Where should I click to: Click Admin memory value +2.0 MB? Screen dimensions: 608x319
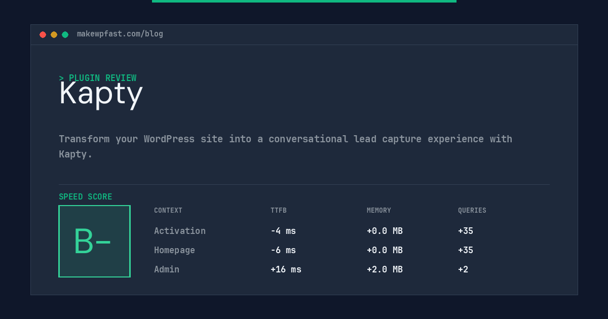[x=385, y=269]
